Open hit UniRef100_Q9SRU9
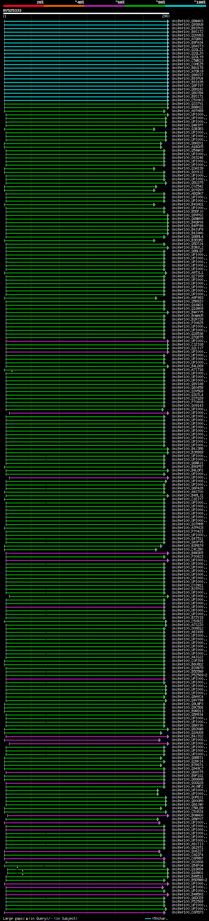Image resolution: width=209 pixels, height=921 pixels. click(x=187, y=25)
